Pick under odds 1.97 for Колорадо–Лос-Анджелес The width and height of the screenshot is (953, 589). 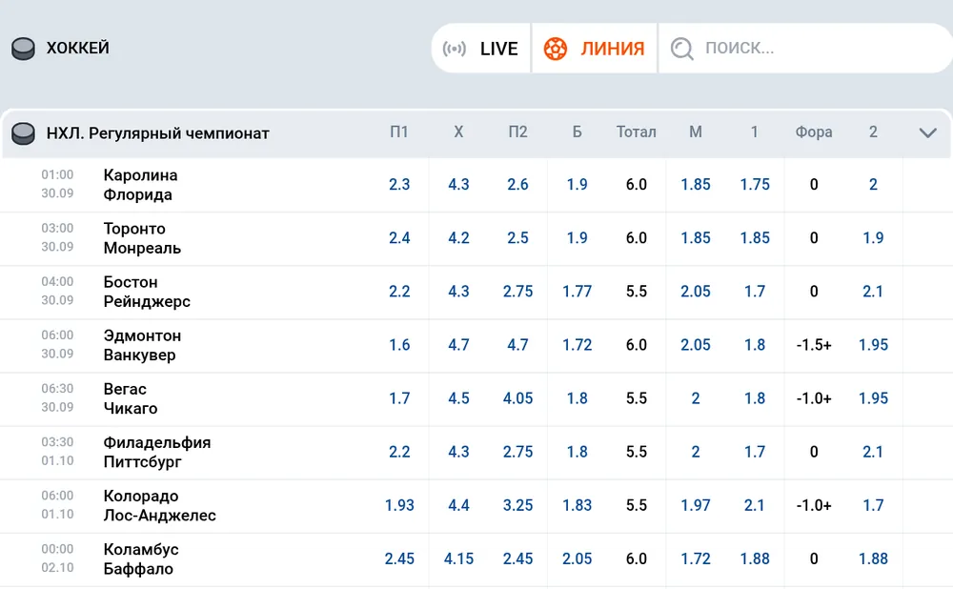point(696,505)
